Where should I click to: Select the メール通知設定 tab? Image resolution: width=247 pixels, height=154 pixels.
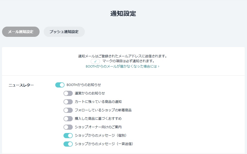pos(21,31)
